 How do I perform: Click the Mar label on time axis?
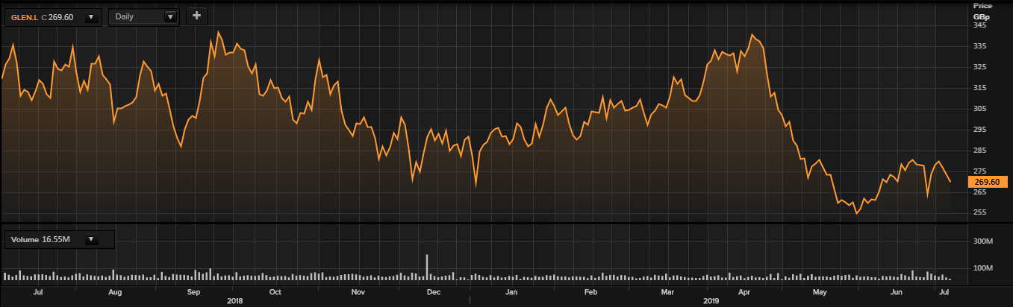click(x=669, y=293)
